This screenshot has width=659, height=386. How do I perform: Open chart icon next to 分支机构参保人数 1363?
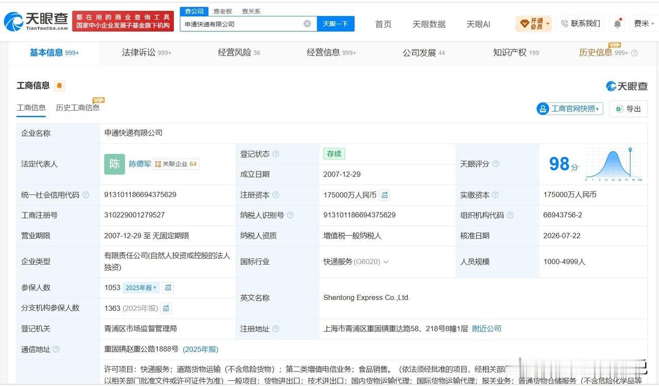click(166, 308)
